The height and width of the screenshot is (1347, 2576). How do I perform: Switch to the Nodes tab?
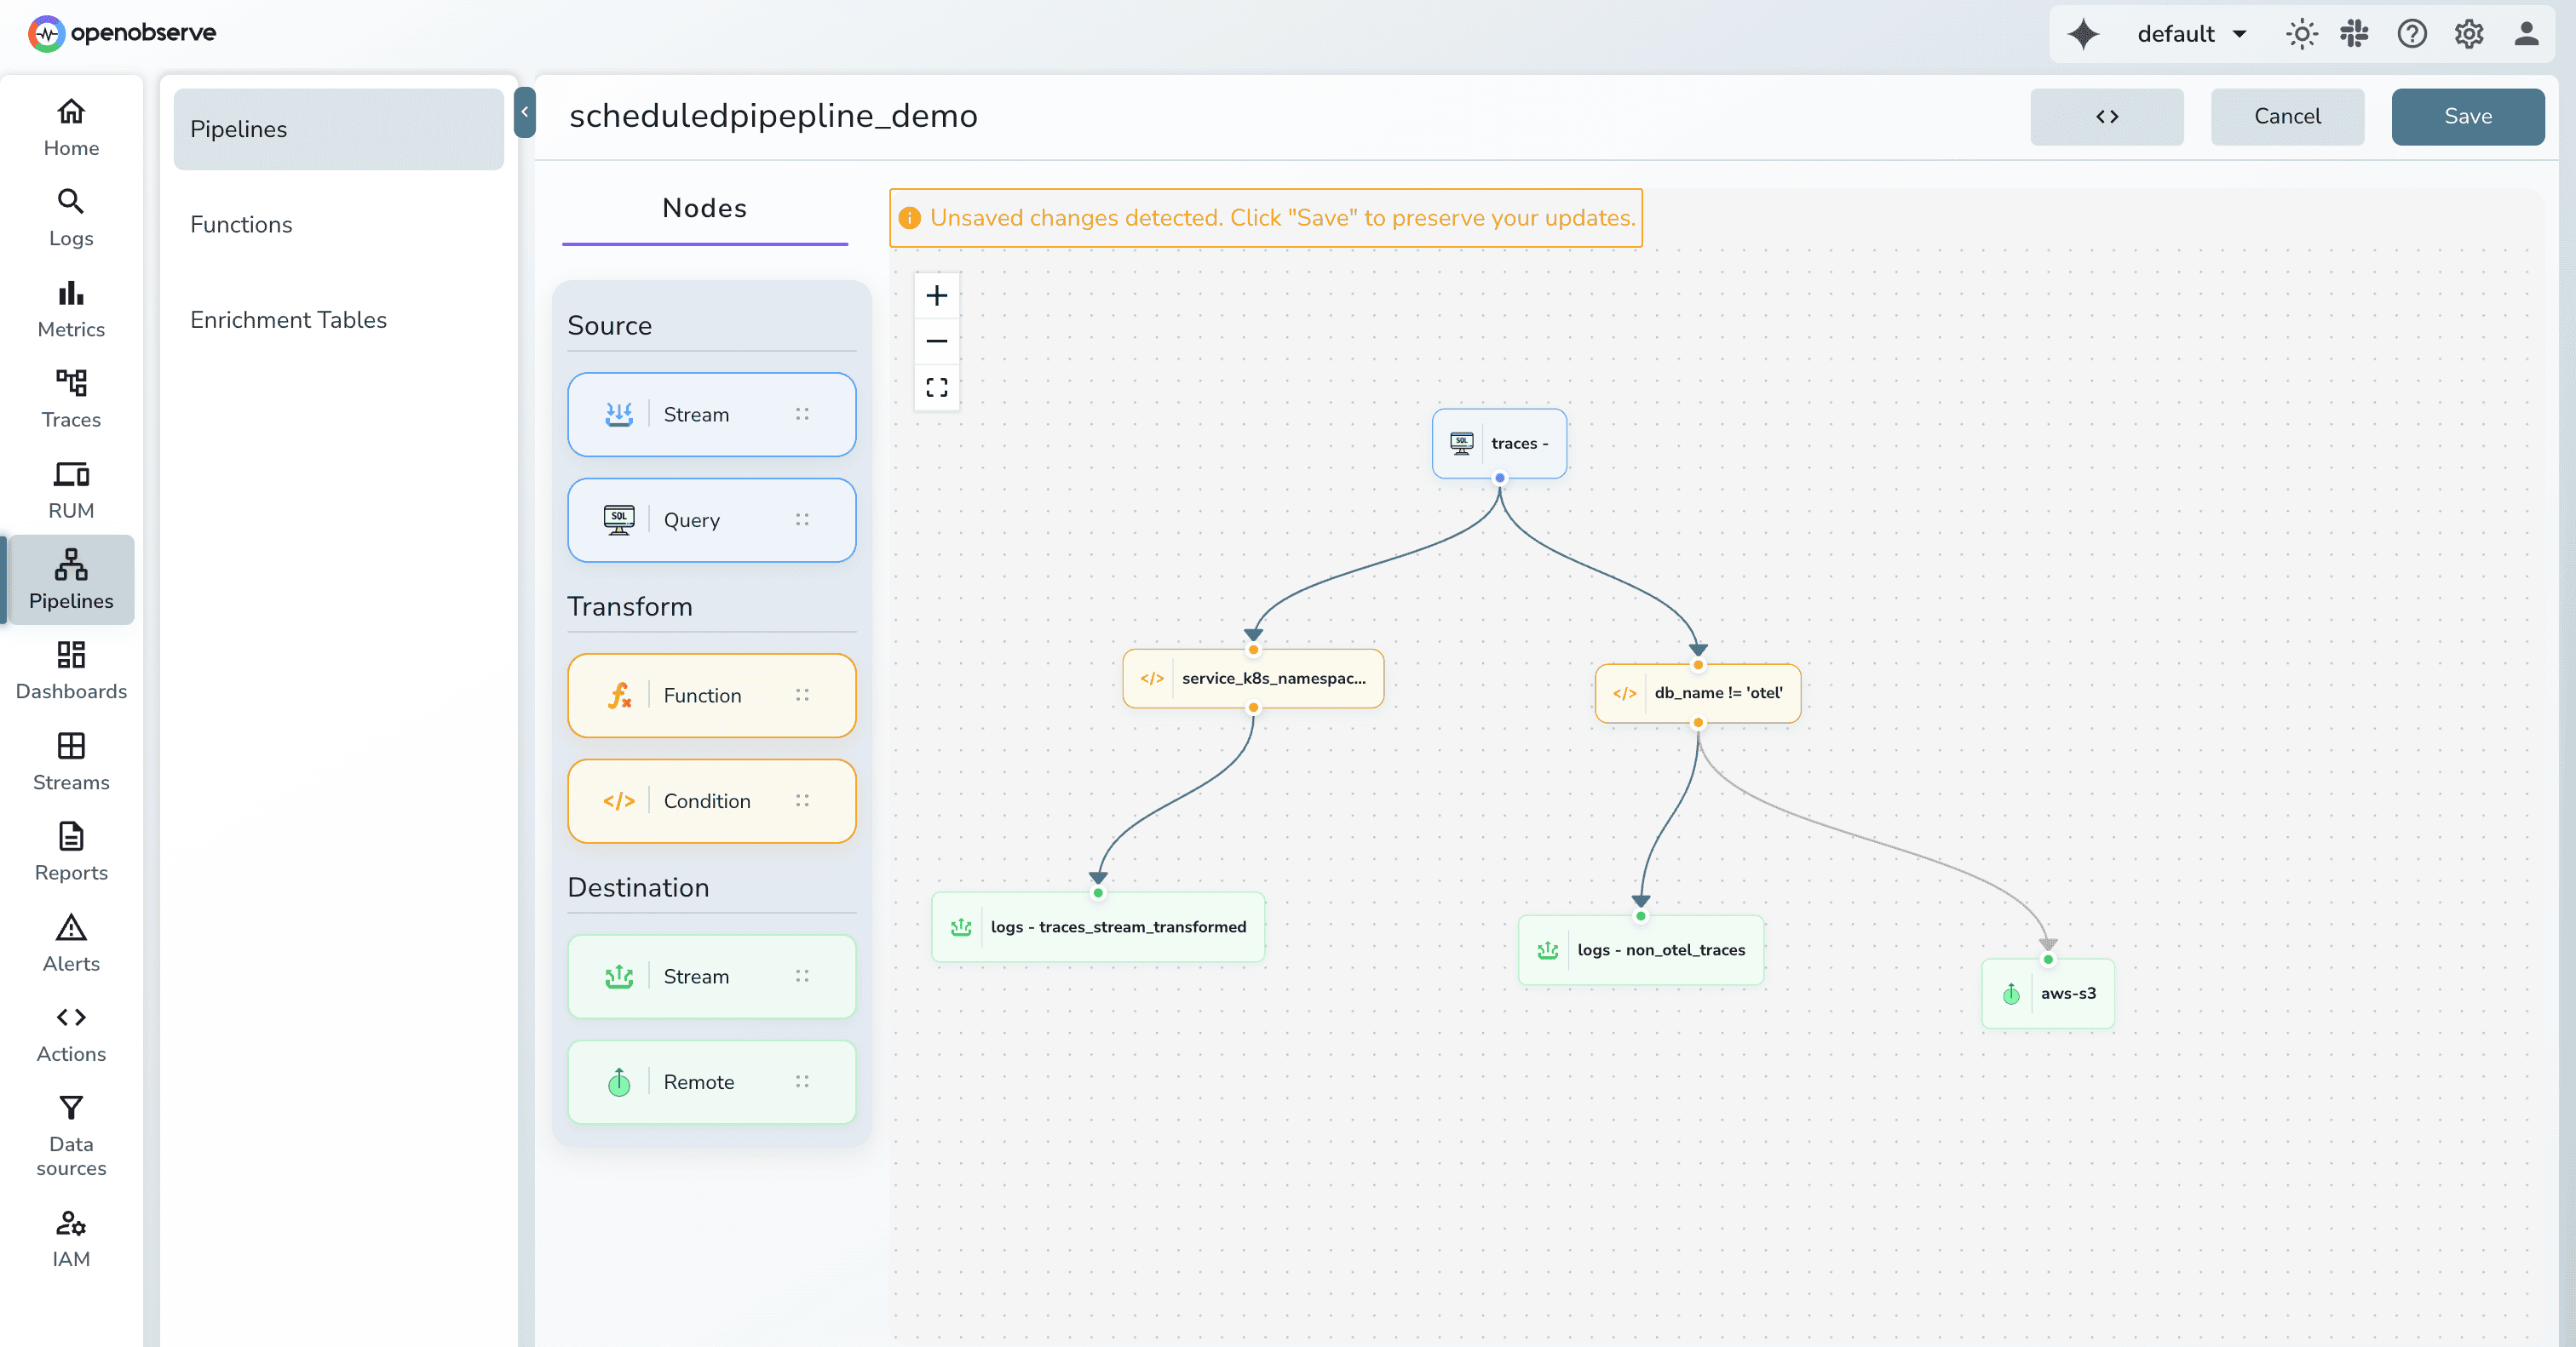click(704, 208)
